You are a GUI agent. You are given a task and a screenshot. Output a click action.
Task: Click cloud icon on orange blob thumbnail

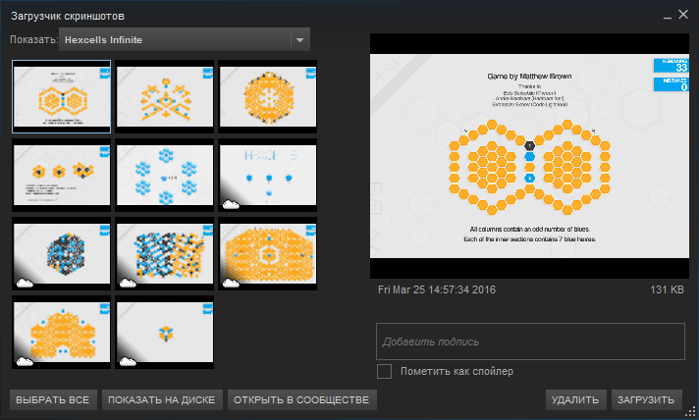pyautogui.click(x=25, y=361)
